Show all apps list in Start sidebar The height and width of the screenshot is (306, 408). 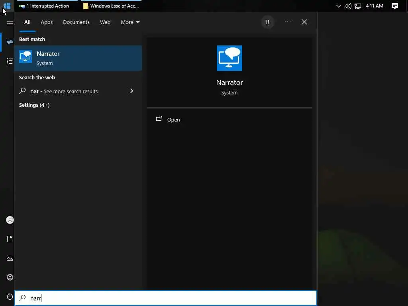pyautogui.click(x=10, y=61)
